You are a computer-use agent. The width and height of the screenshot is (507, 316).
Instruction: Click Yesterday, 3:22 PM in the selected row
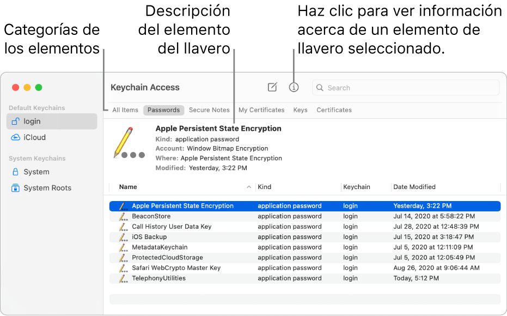[x=422, y=206]
